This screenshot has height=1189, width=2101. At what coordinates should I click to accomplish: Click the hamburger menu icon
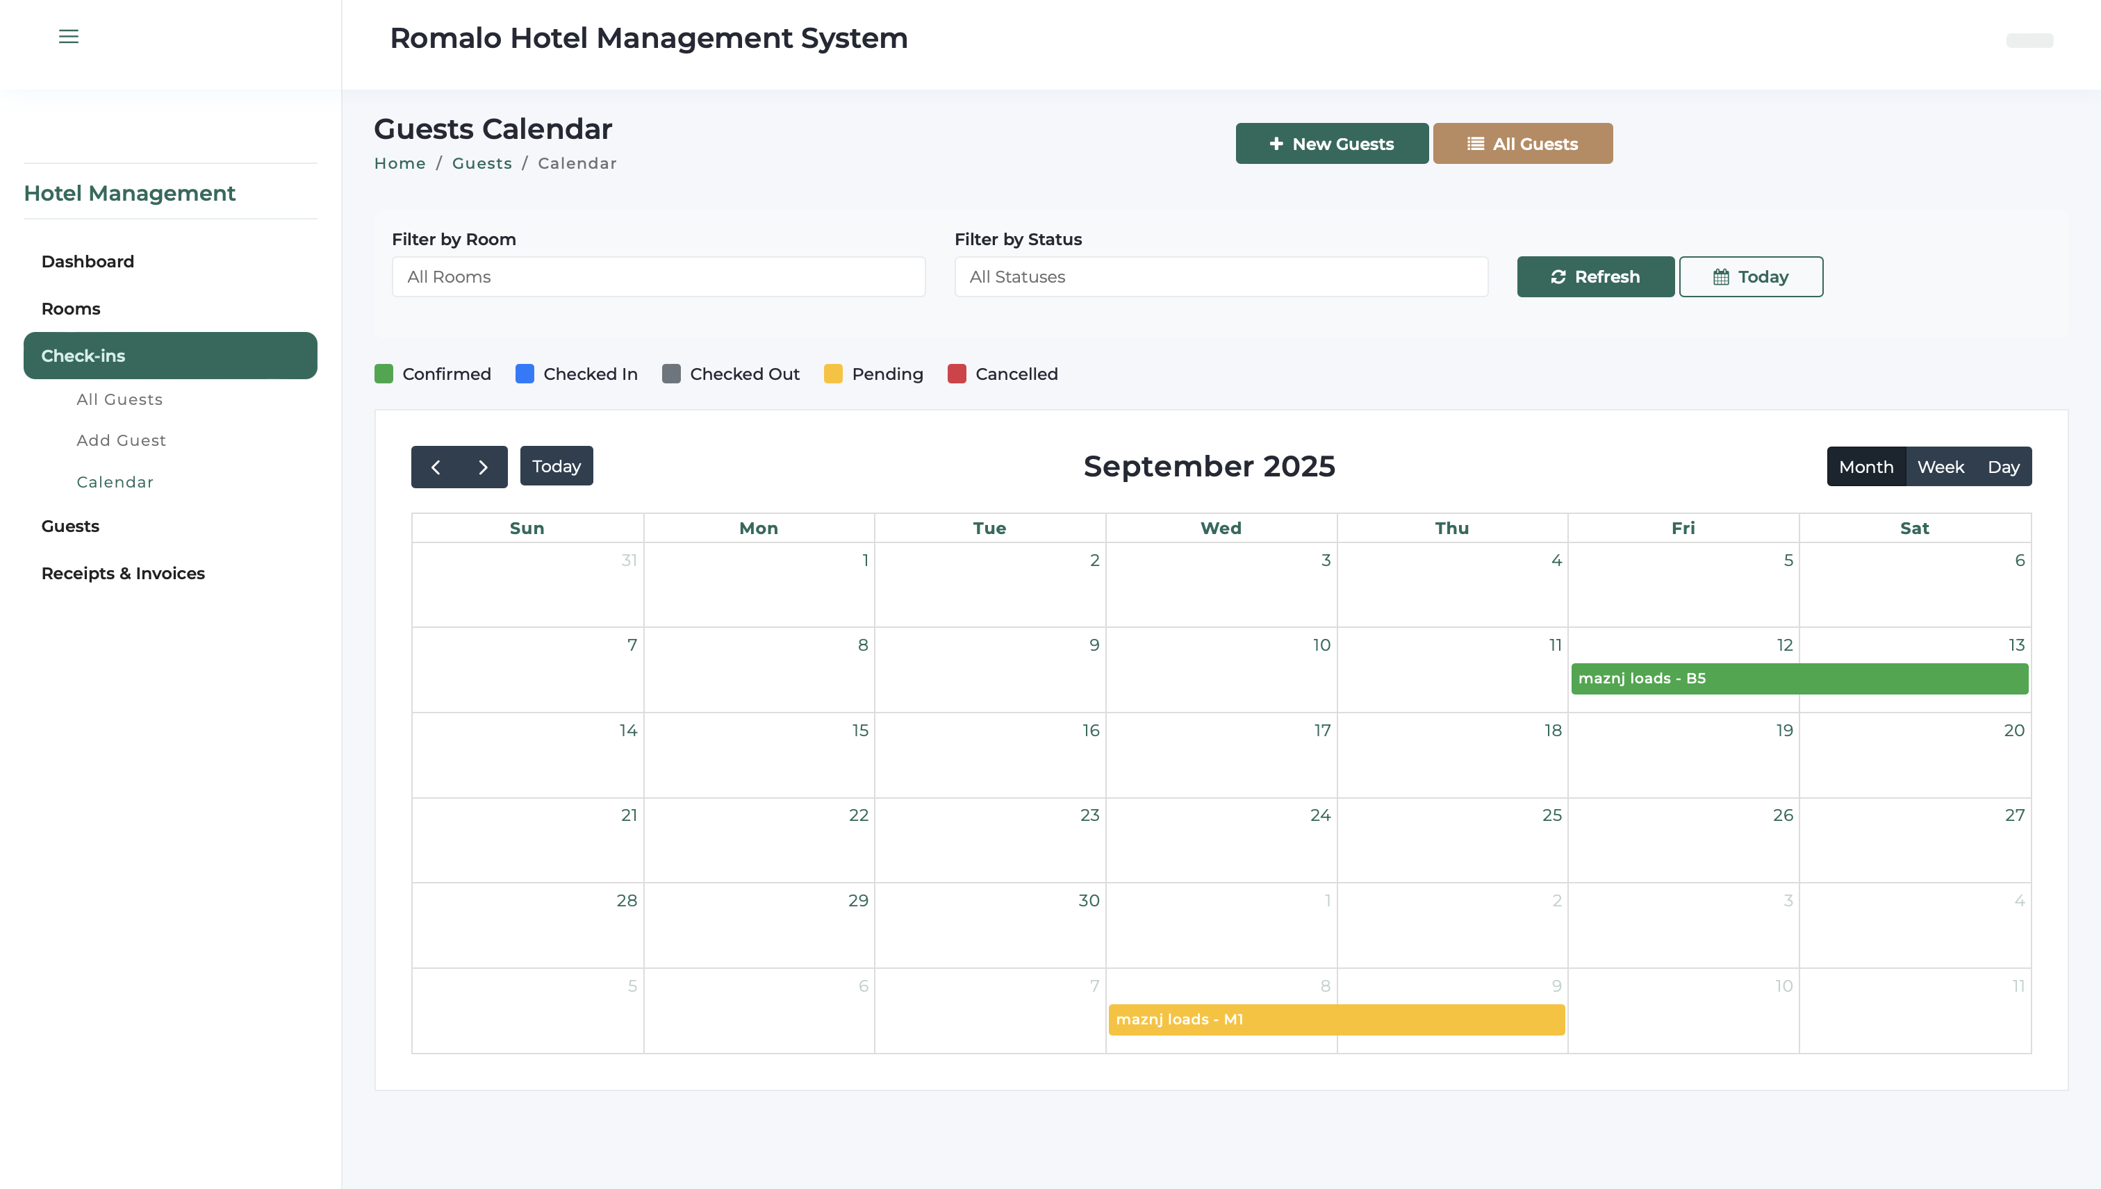click(69, 37)
